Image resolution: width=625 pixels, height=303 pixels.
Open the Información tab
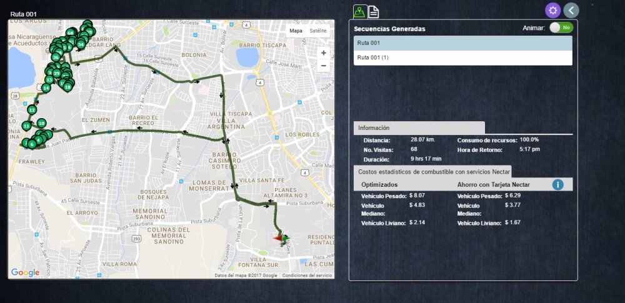click(419, 128)
